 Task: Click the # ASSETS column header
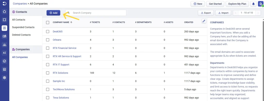(x=168, y=22)
